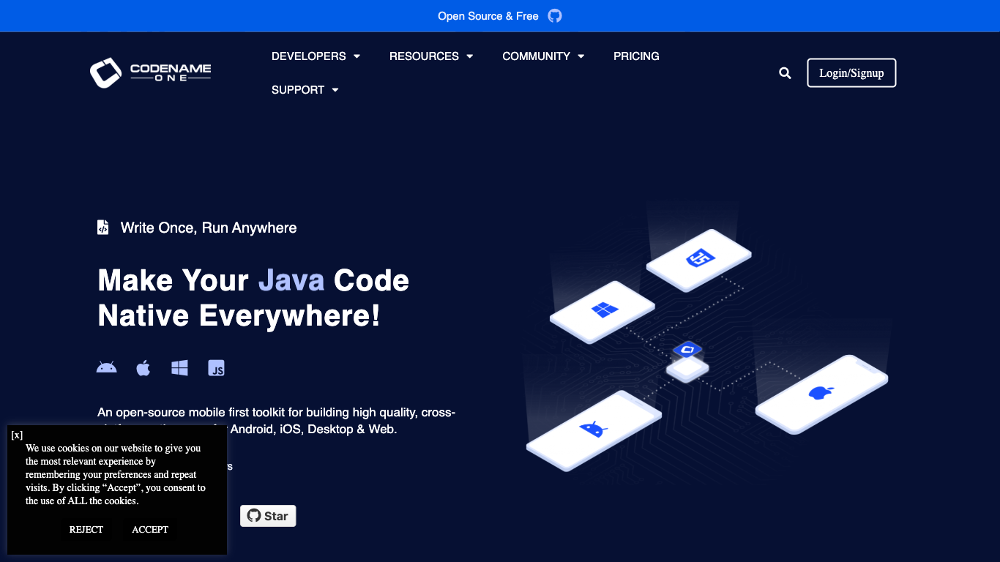Expand the Resources menu
This screenshot has height=562, width=1000.
coord(431,56)
